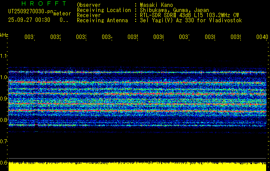This screenshot has height=171, width=270.
Task: Select the 3el Yagi(V) Az 330 antenna text
Action: click(x=191, y=21)
